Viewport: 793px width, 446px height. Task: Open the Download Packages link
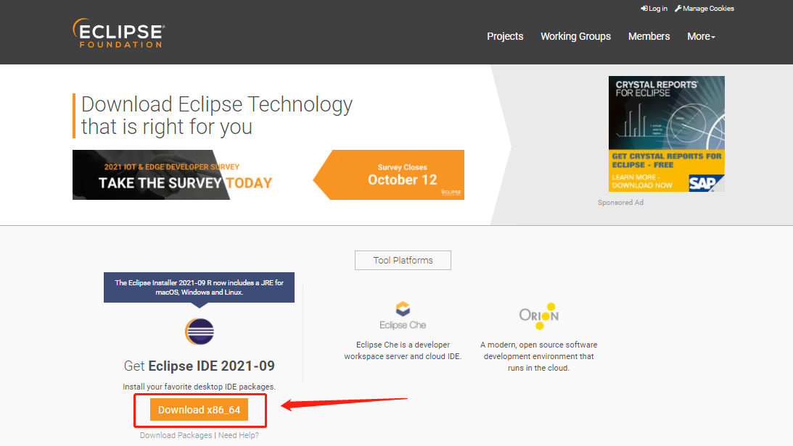tap(176, 435)
